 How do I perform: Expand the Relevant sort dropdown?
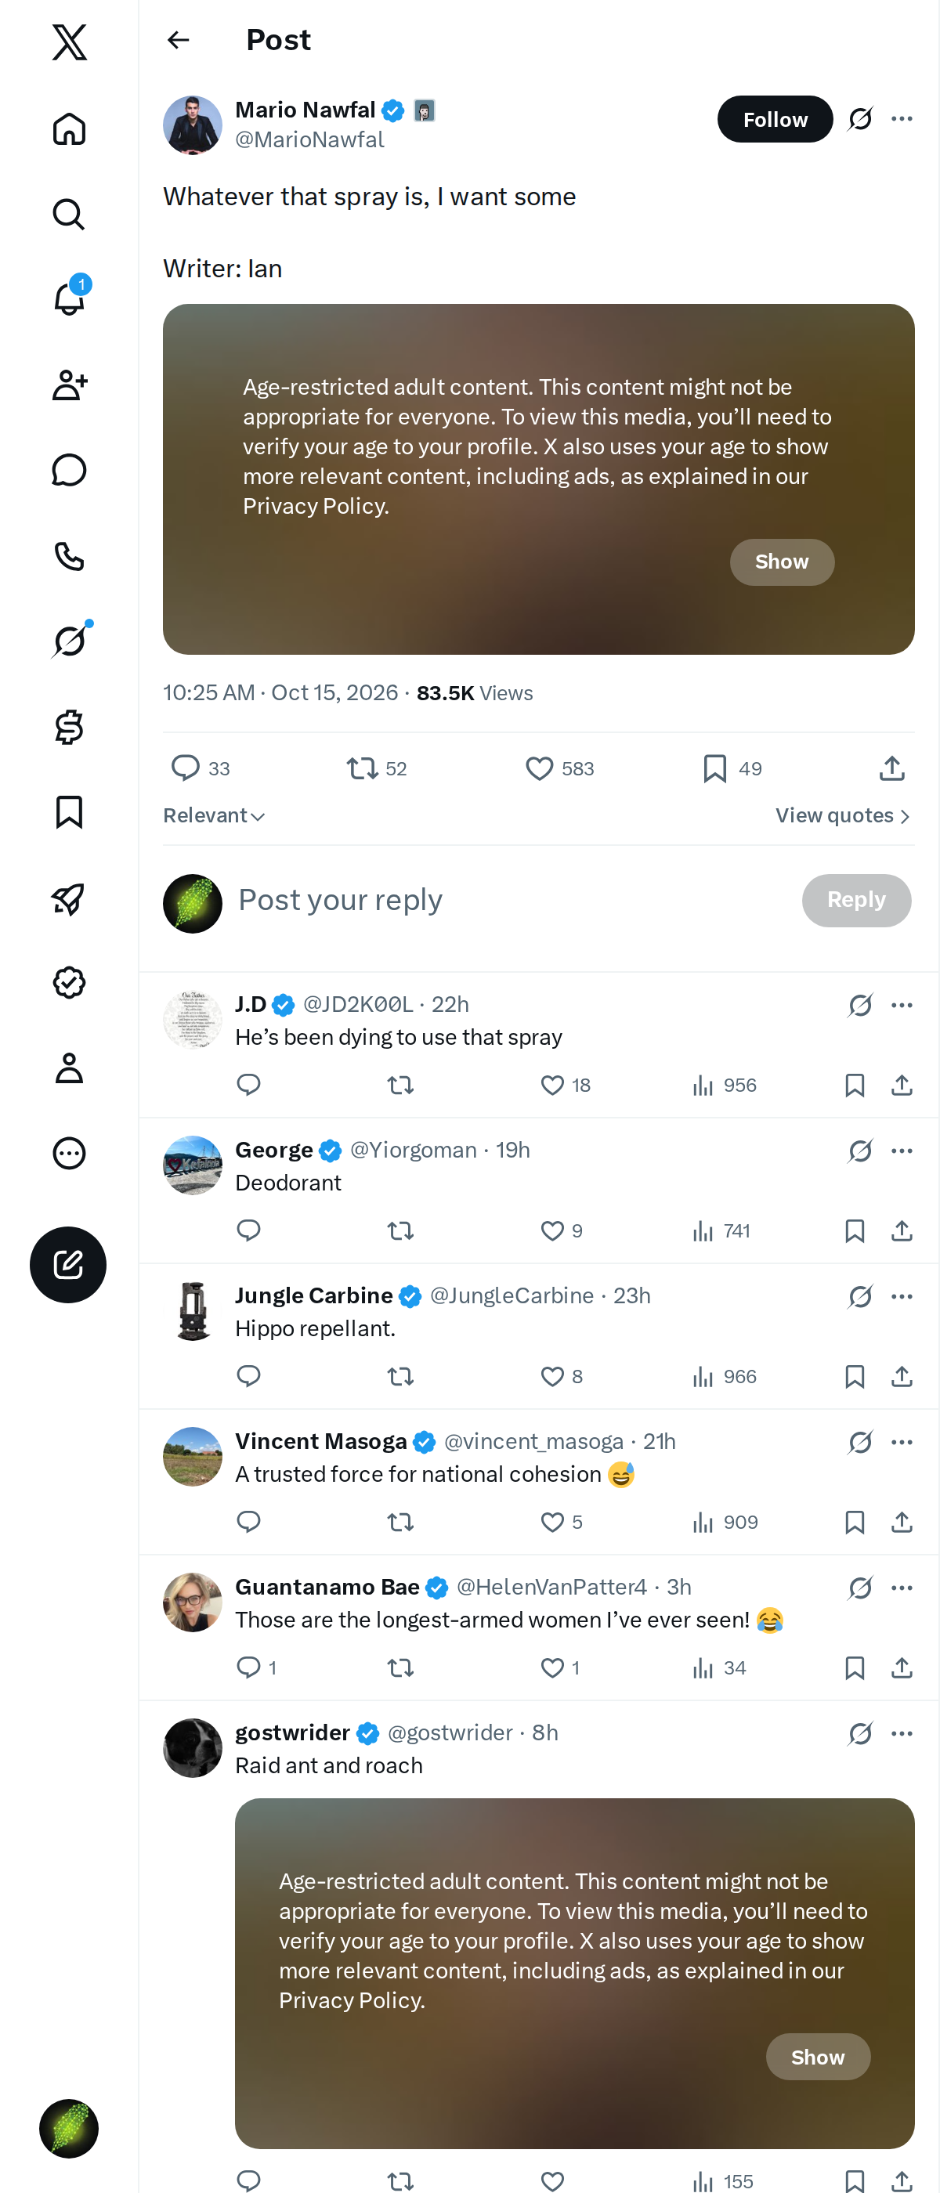[214, 815]
